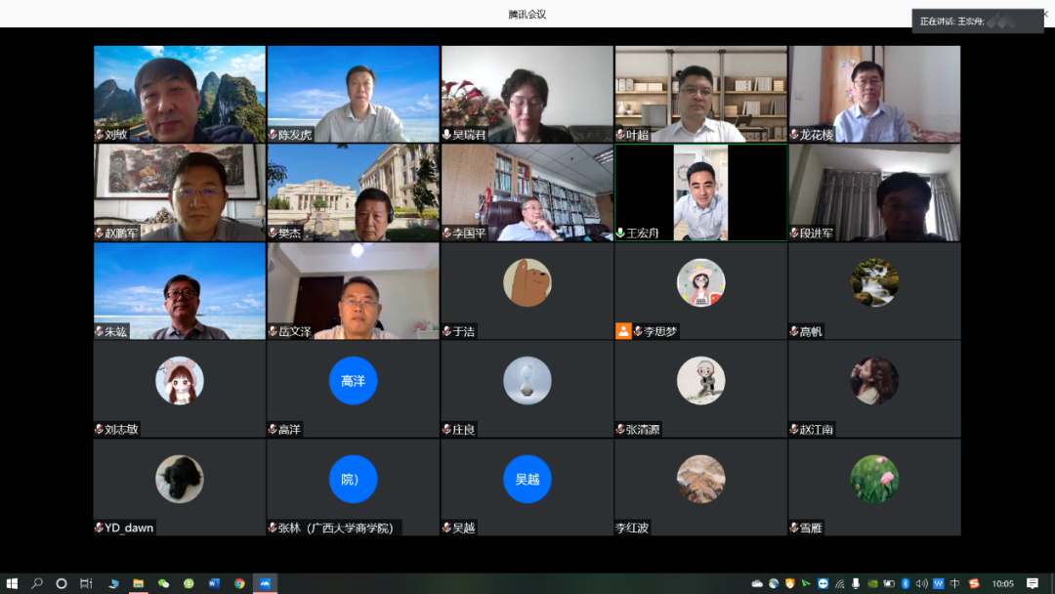Open the Windows notification center
This screenshot has width=1055, height=594.
1033,583
